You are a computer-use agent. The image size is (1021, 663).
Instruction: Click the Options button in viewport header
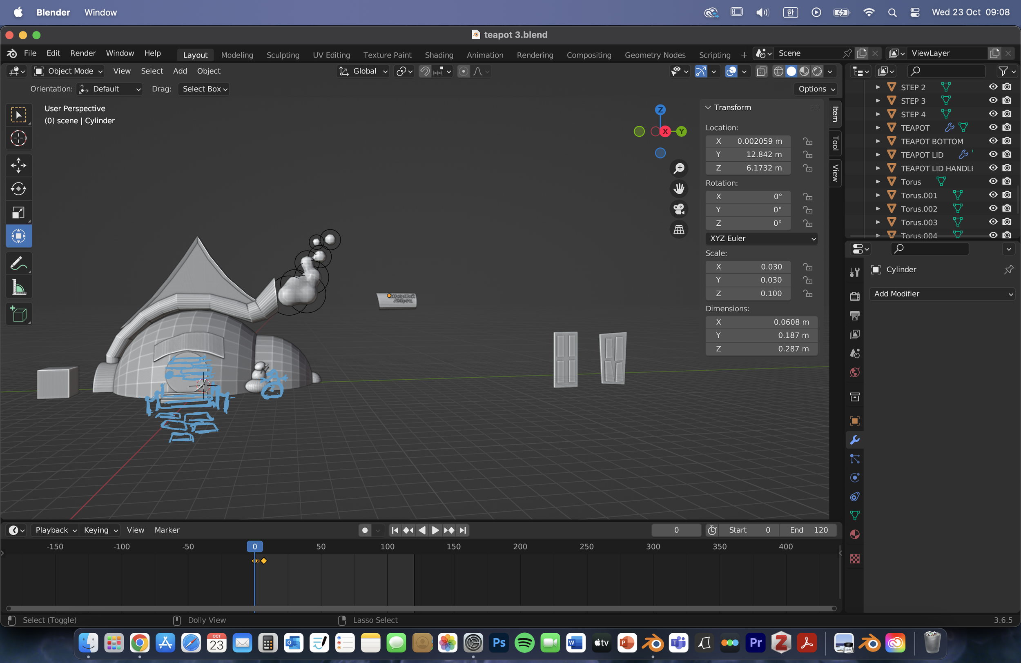point(816,89)
